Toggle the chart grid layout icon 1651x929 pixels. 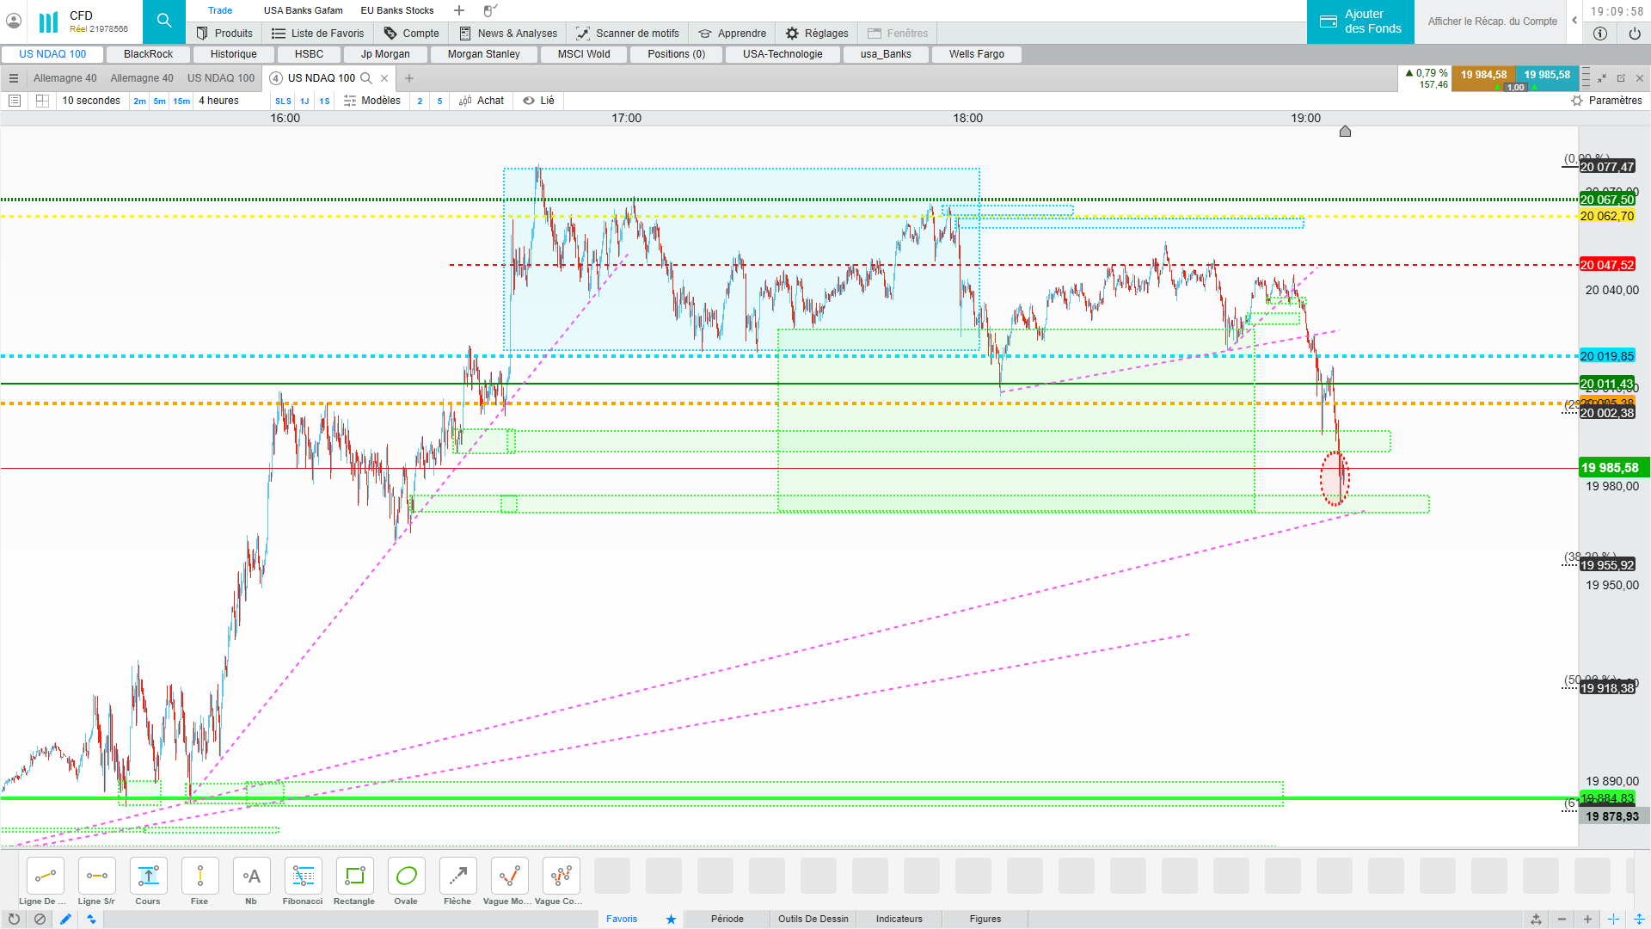point(42,101)
